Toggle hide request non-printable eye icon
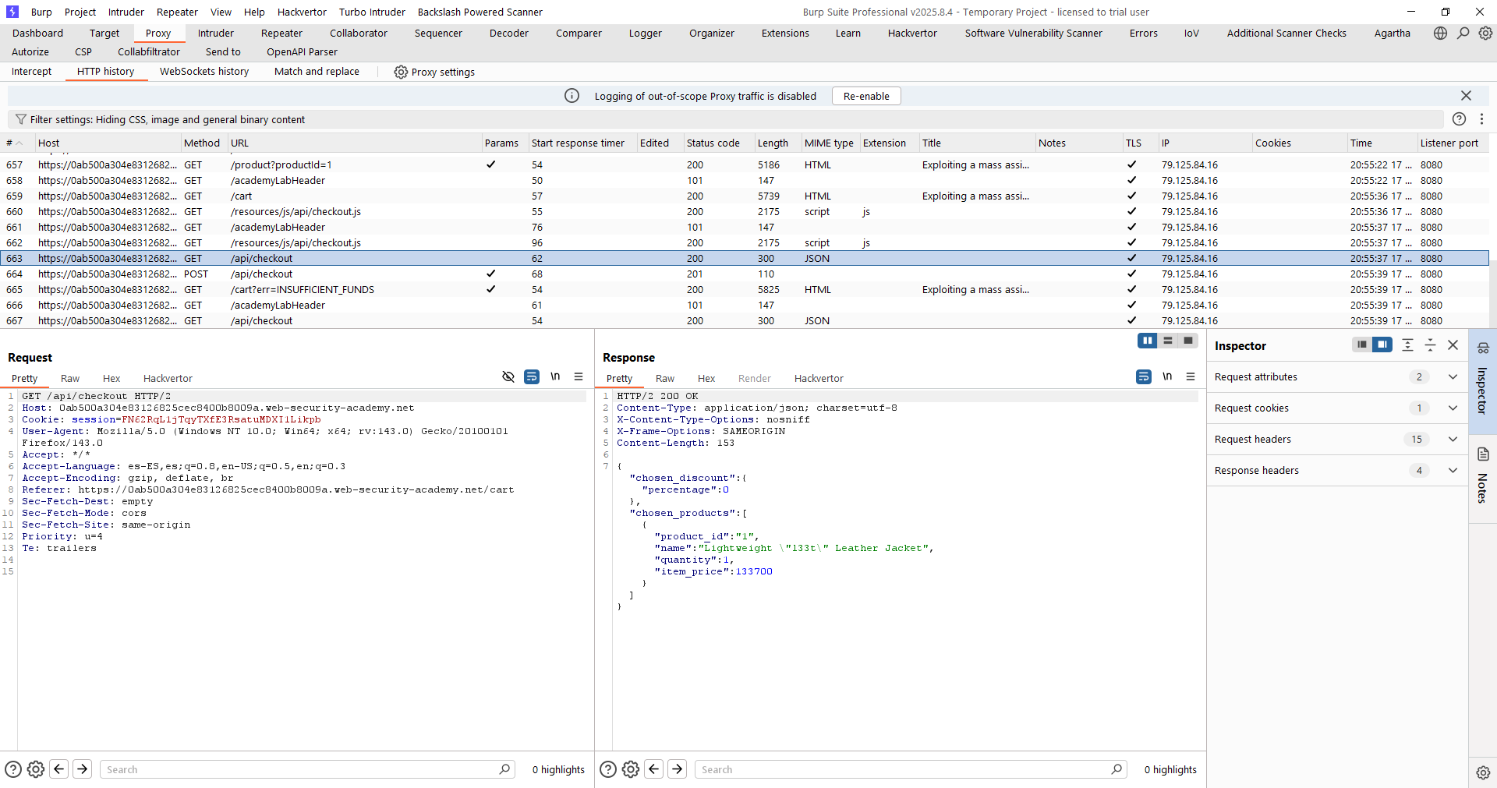1497x788 pixels. click(508, 376)
